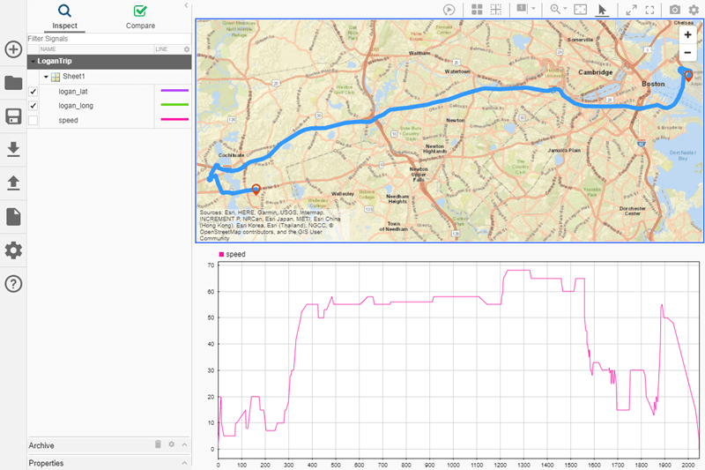Click the Export upload arrow icon

13,183
